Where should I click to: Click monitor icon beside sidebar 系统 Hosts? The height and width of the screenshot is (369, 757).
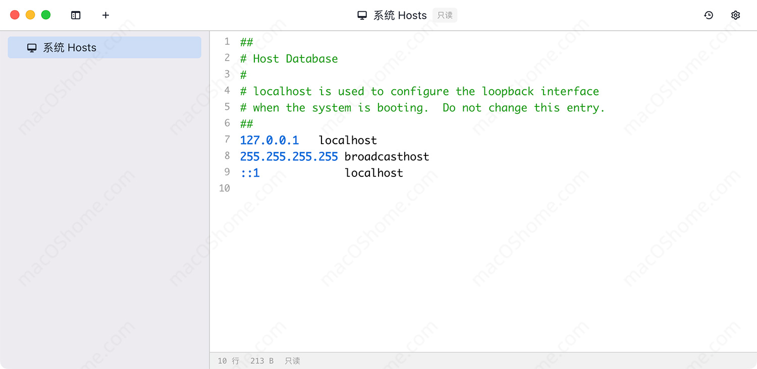pyautogui.click(x=32, y=48)
